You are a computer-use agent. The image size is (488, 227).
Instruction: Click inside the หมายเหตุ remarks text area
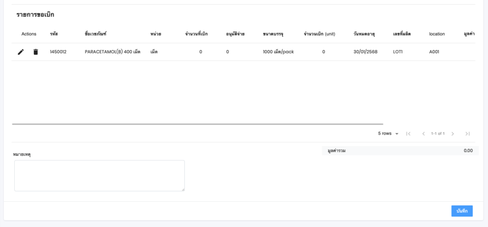tap(99, 175)
